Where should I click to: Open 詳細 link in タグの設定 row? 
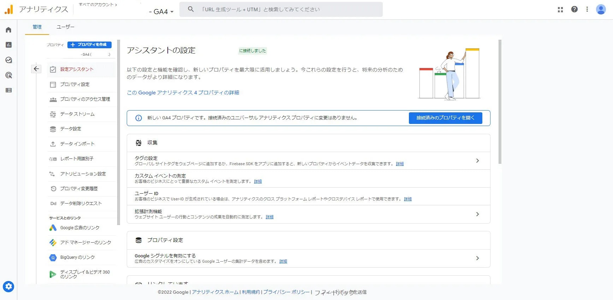click(x=400, y=164)
